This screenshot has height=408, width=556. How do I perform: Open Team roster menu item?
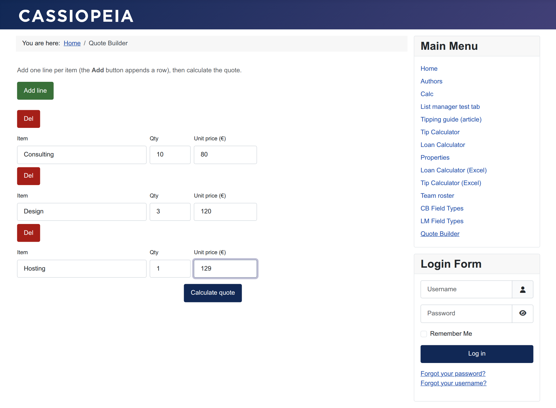tap(437, 196)
